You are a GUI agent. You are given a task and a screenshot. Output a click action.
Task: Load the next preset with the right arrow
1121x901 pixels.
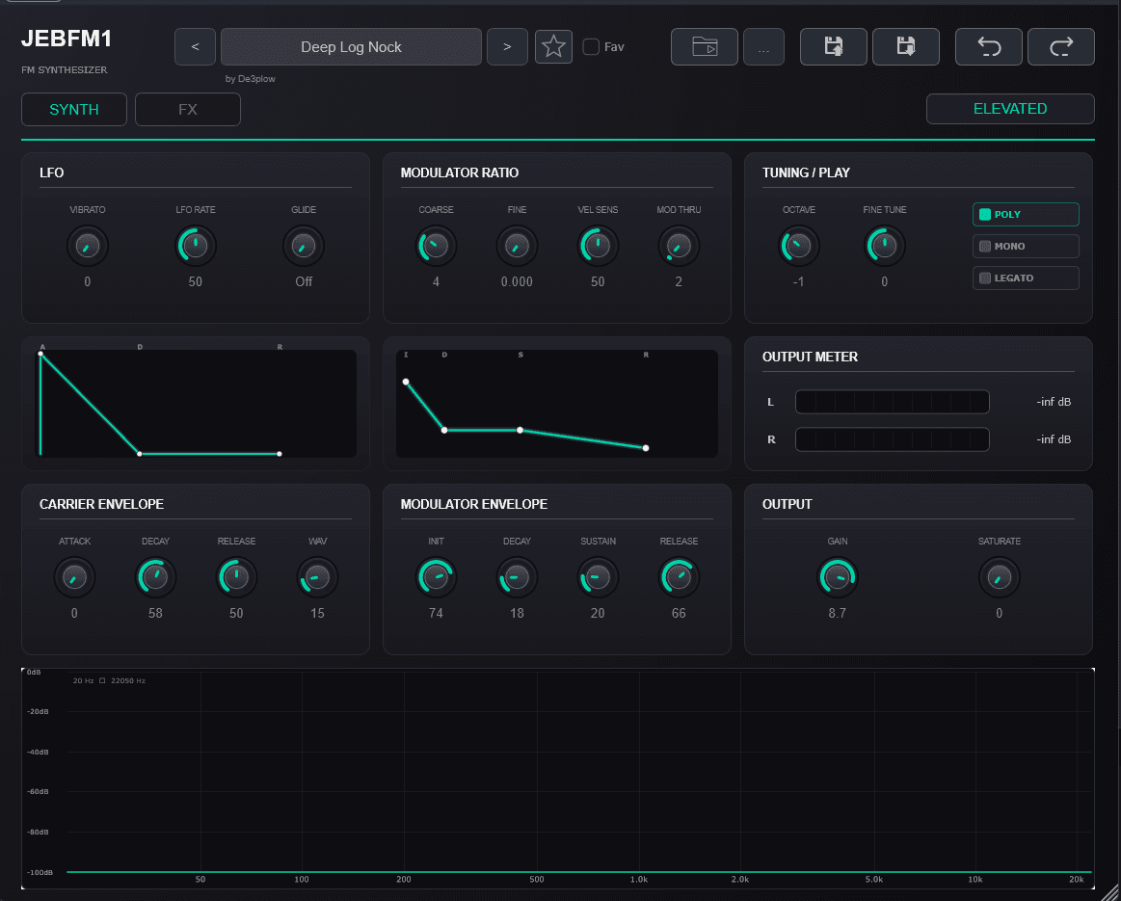507,47
